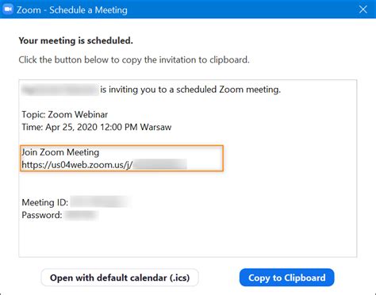The image size is (376, 295).
Task: Click the window title 'Zoom - Schedule a Meeting'
Action: point(72,10)
